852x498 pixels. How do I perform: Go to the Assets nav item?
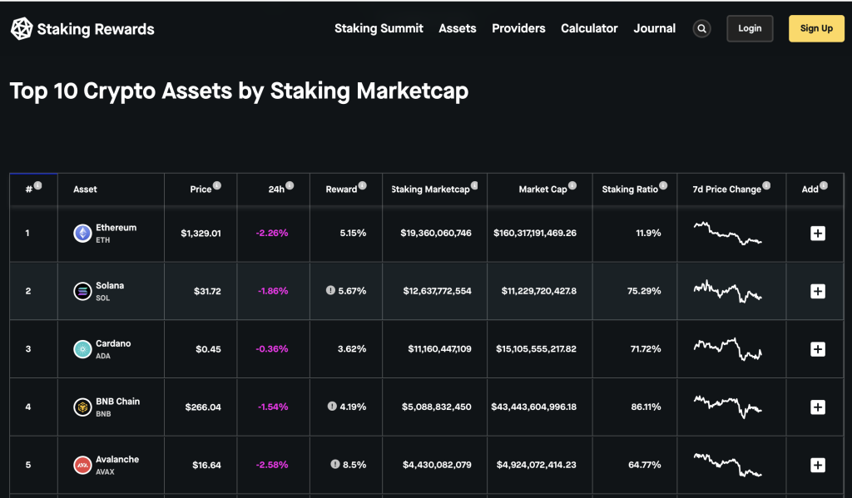pyautogui.click(x=458, y=29)
